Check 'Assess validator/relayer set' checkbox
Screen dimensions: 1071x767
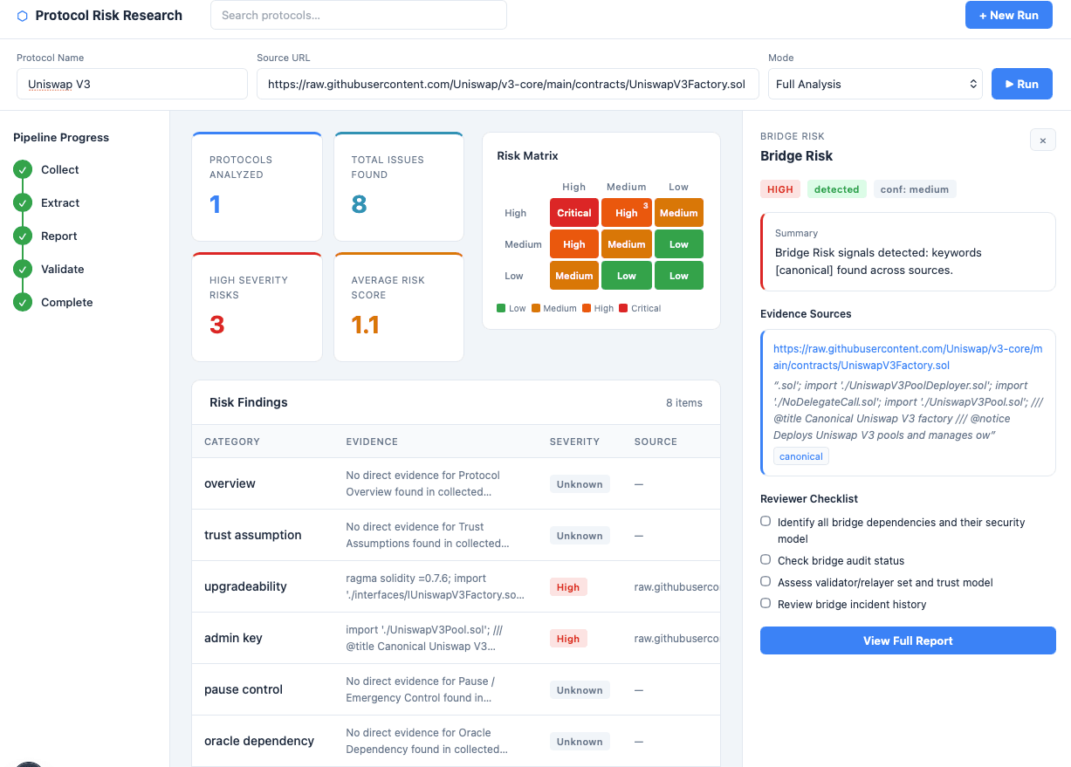click(765, 581)
